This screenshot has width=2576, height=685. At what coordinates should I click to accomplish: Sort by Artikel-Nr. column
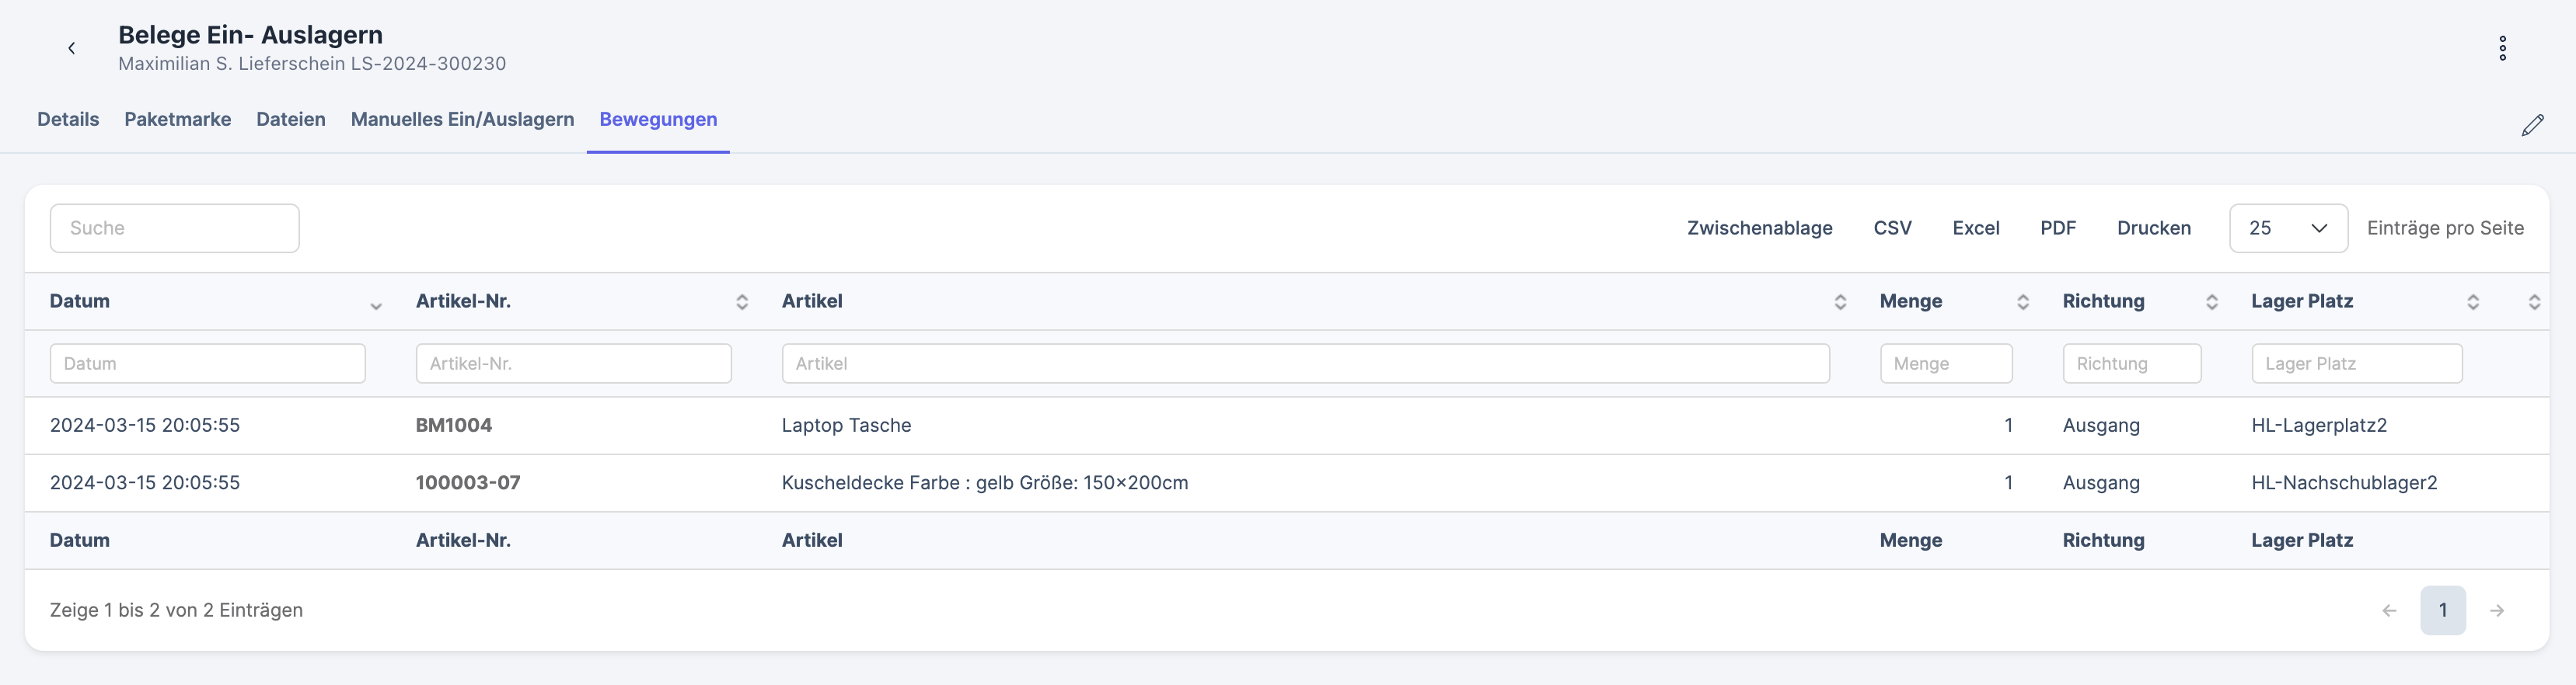coord(741,303)
